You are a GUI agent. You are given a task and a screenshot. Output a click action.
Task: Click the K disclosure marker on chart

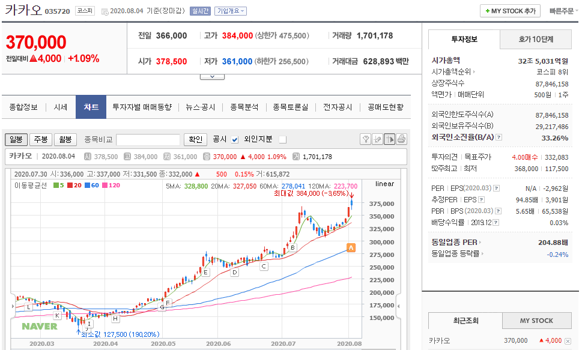57,315
